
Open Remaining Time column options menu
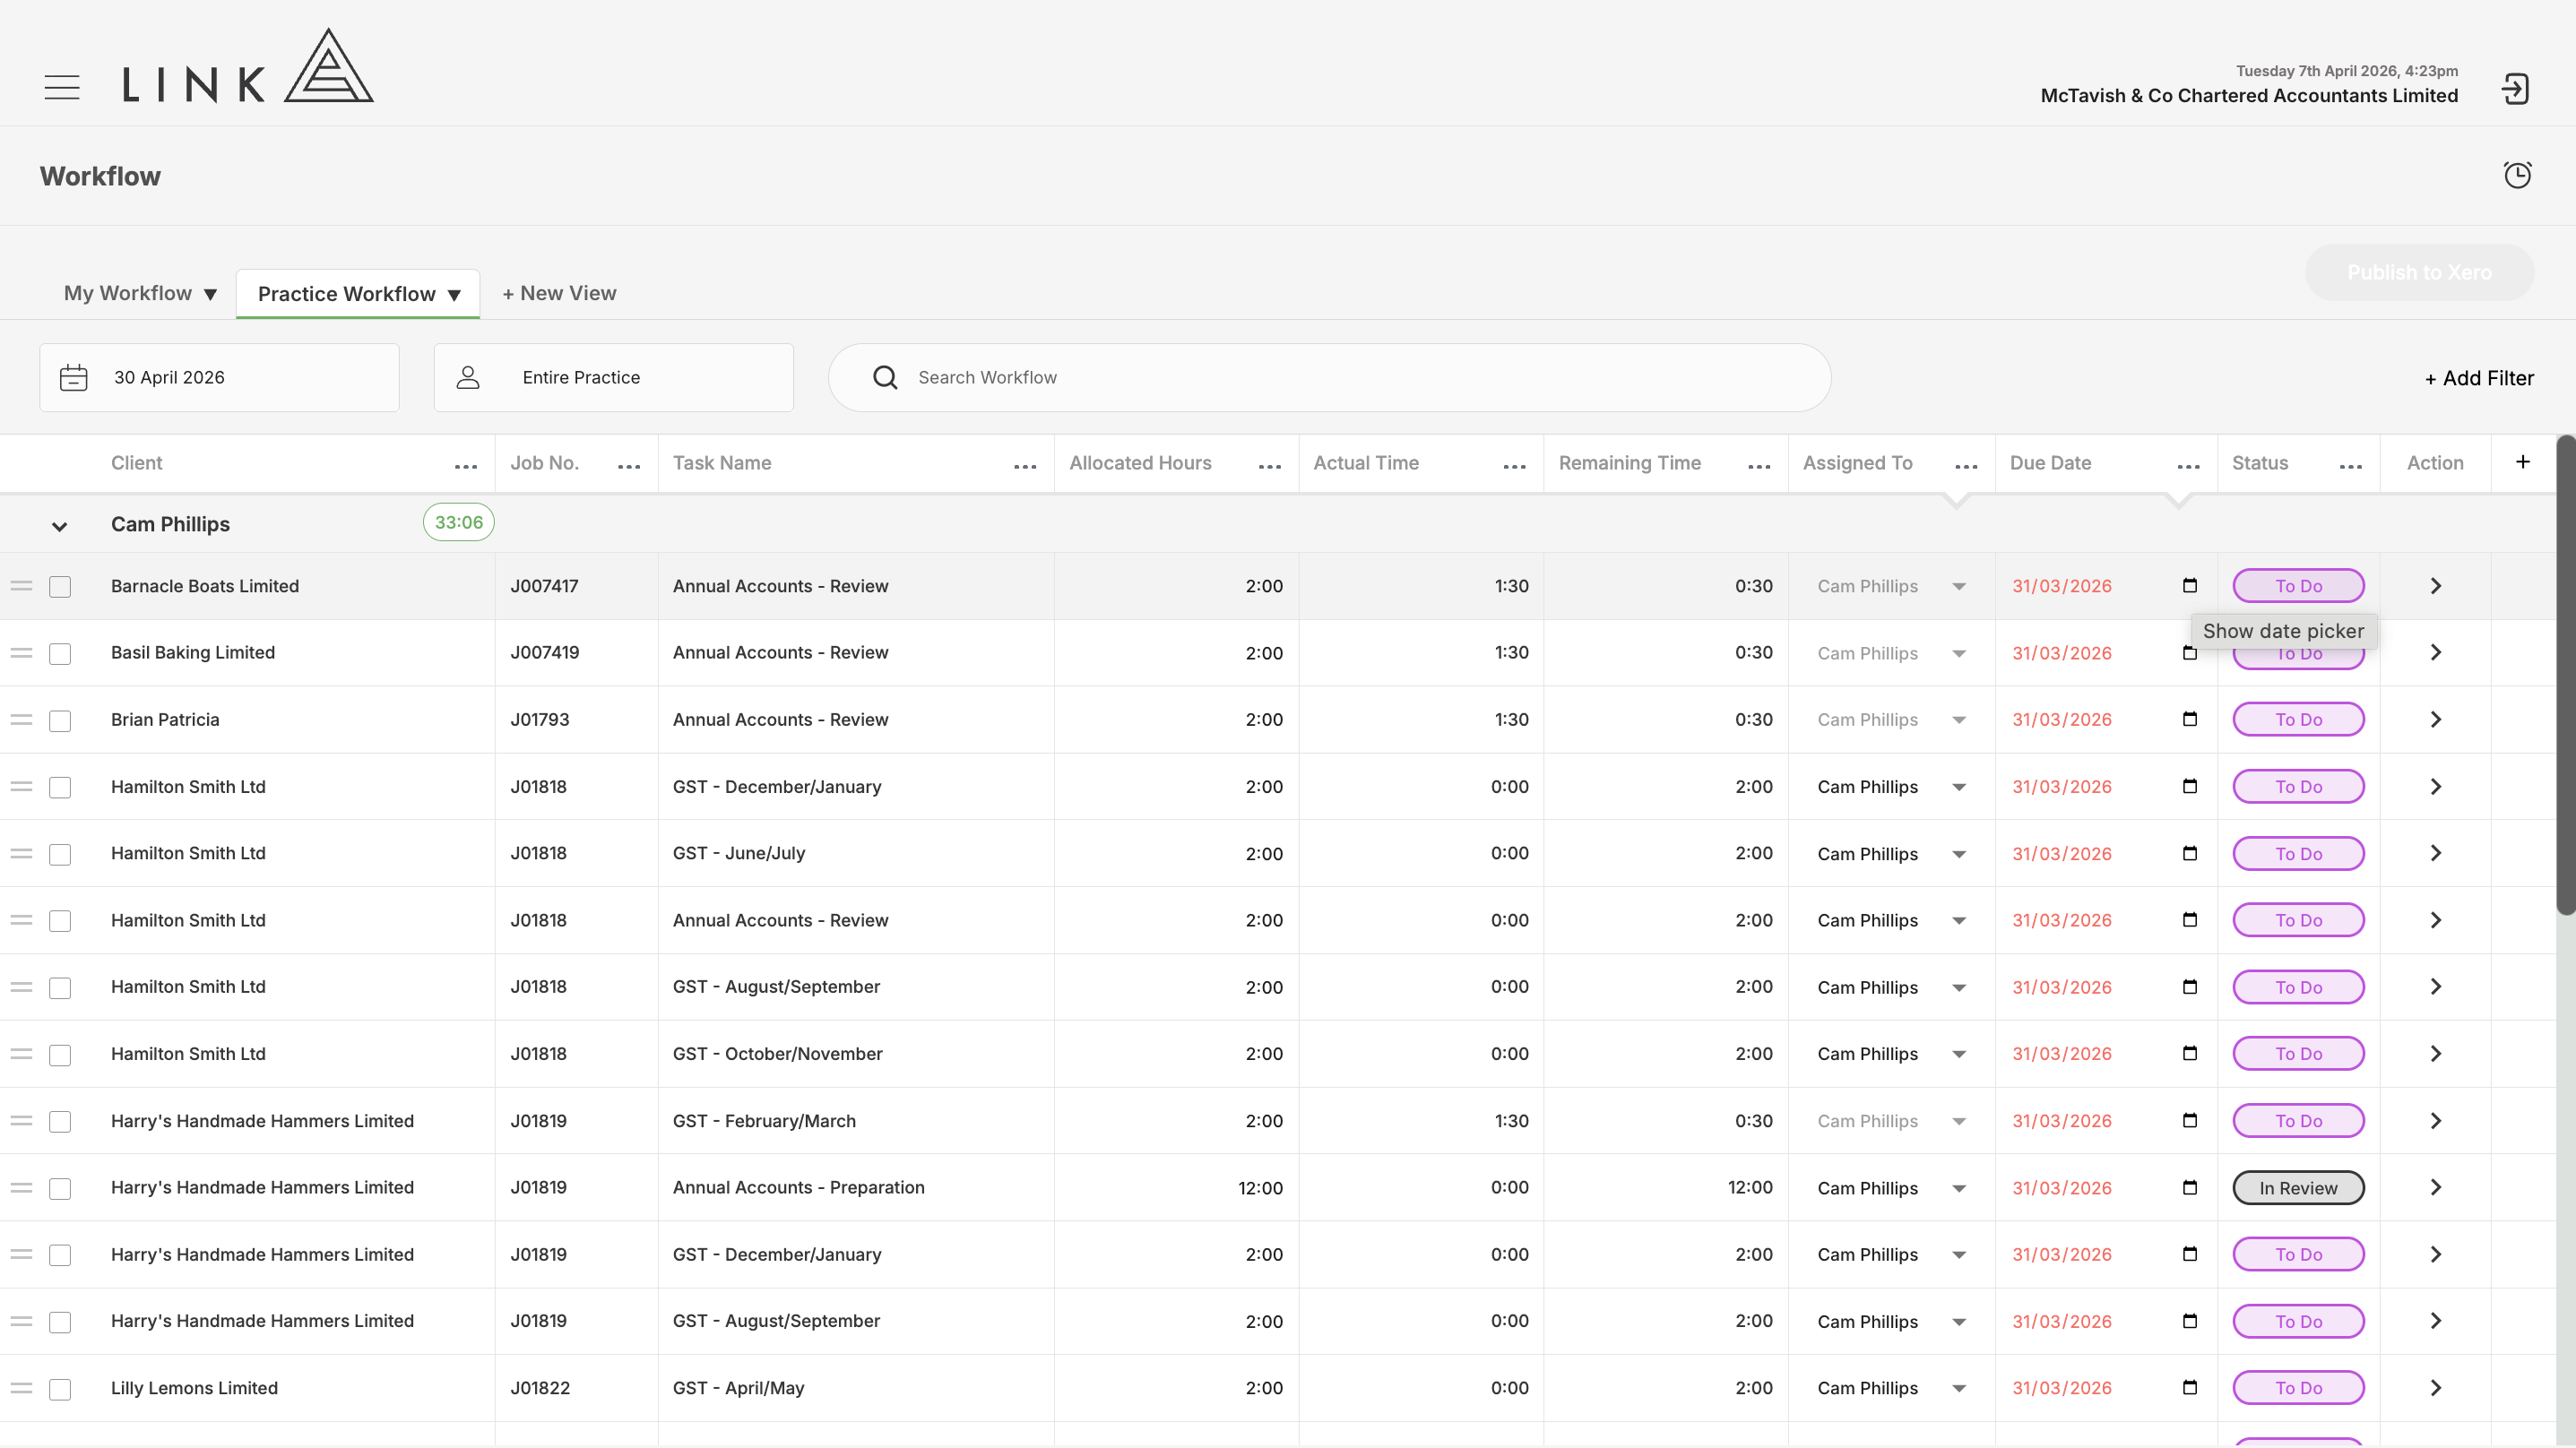pyautogui.click(x=1760, y=466)
